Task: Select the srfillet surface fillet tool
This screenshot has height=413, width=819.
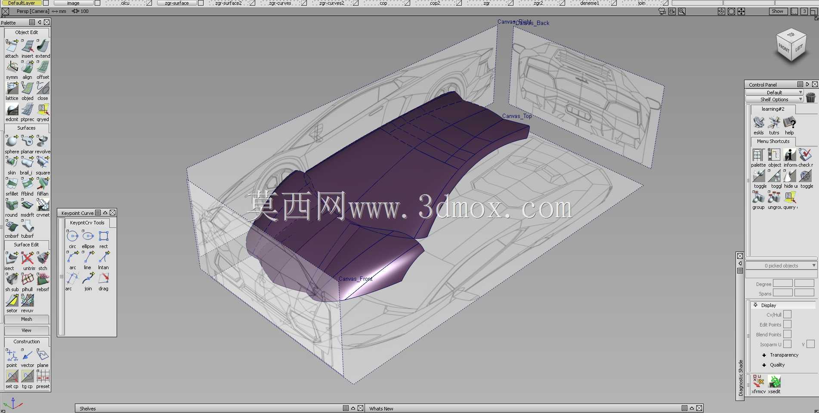Action: (x=12, y=184)
